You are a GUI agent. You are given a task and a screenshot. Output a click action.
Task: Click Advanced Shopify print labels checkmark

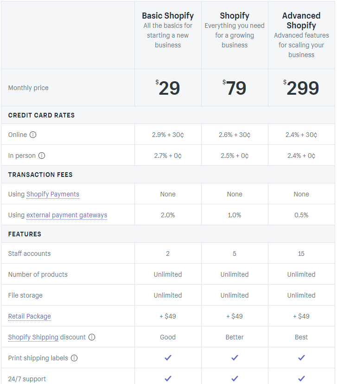pos(301,358)
